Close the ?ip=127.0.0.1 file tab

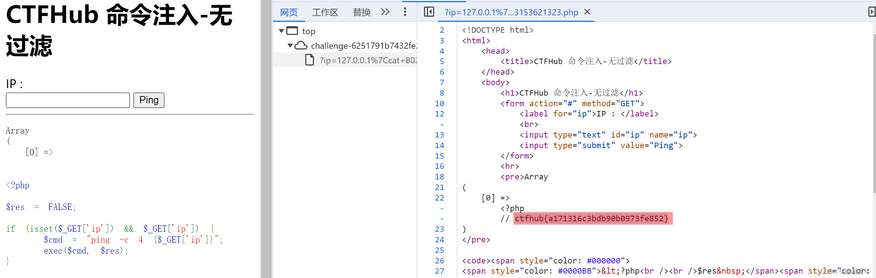[x=587, y=12]
